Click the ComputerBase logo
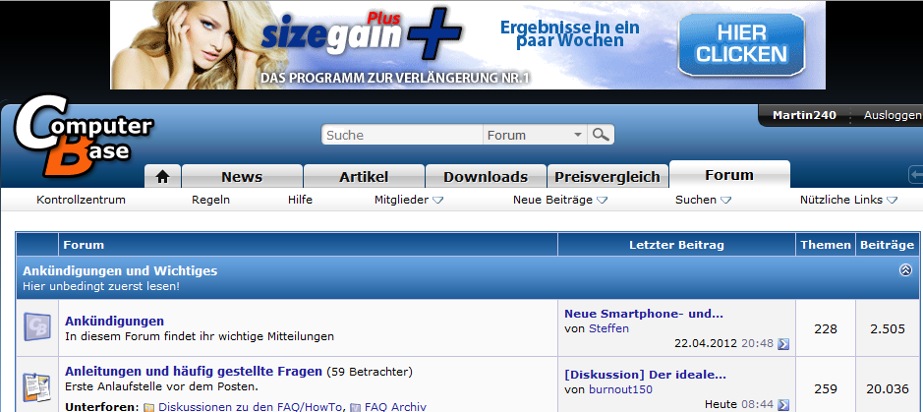 (x=83, y=137)
